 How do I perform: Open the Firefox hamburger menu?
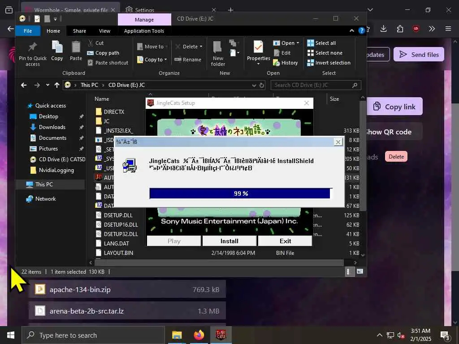(x=448, y=29)
